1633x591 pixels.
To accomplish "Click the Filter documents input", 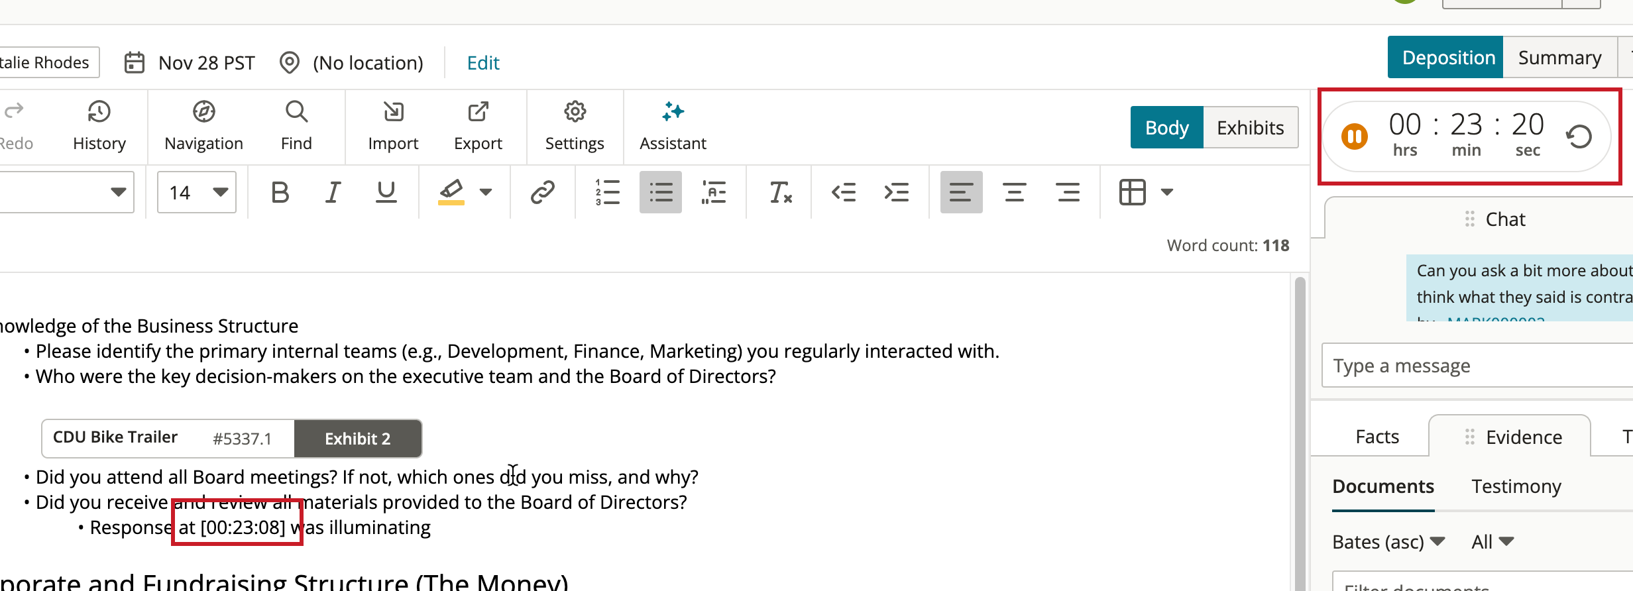I will (1483, 582).
